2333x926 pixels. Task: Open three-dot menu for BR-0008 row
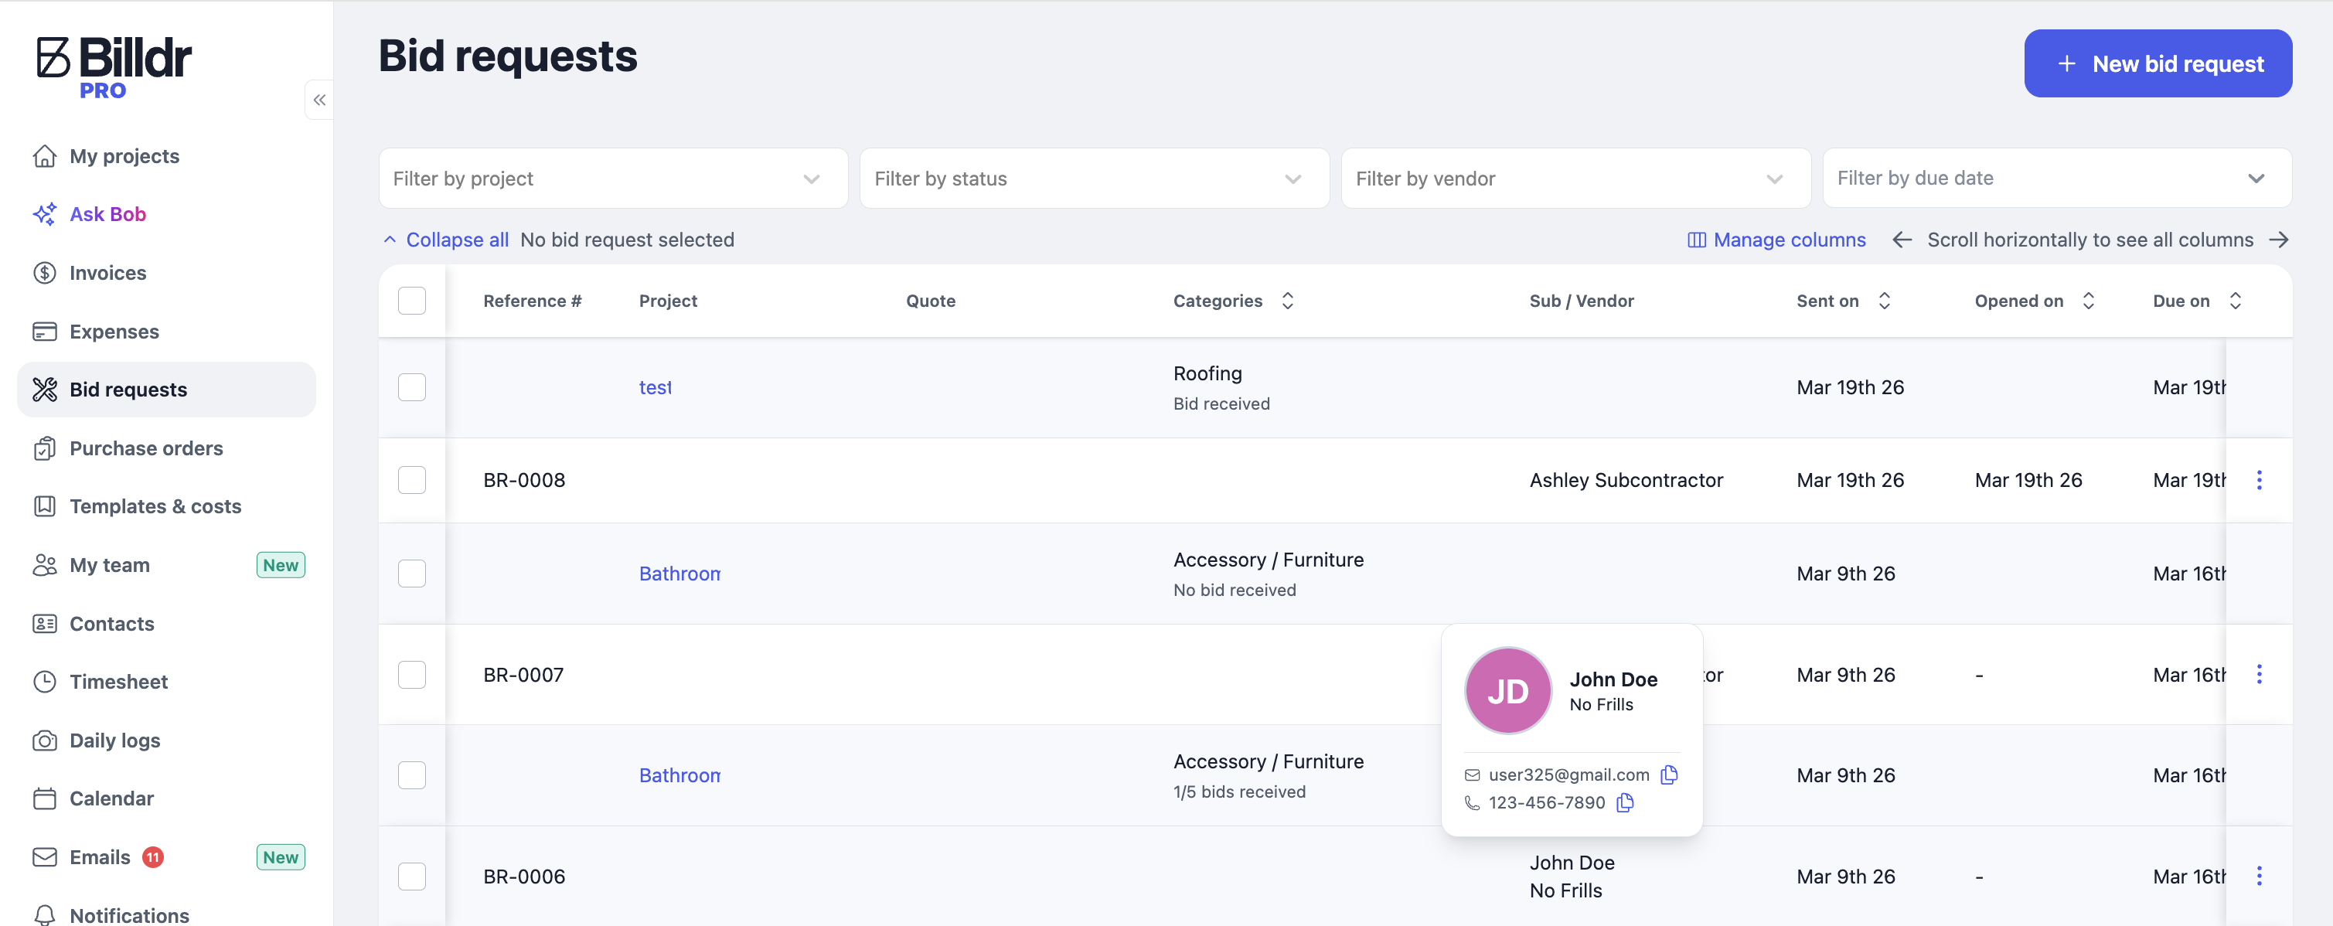point(2259,480)
